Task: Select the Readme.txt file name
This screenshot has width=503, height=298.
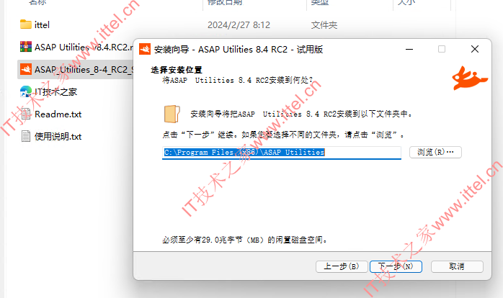Action: coord(58,114)
